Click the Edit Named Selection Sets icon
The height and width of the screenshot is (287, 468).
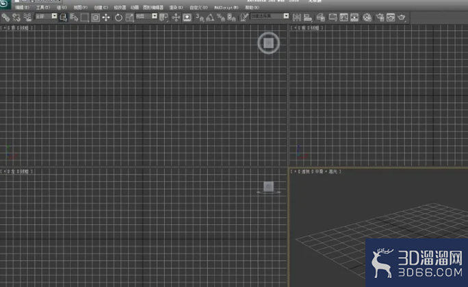pyautogui.click(x=244, y=17)
